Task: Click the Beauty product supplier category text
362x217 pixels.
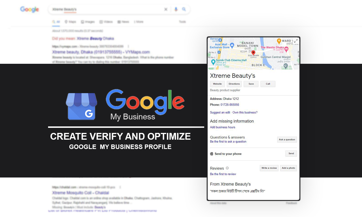Action: 225,90
